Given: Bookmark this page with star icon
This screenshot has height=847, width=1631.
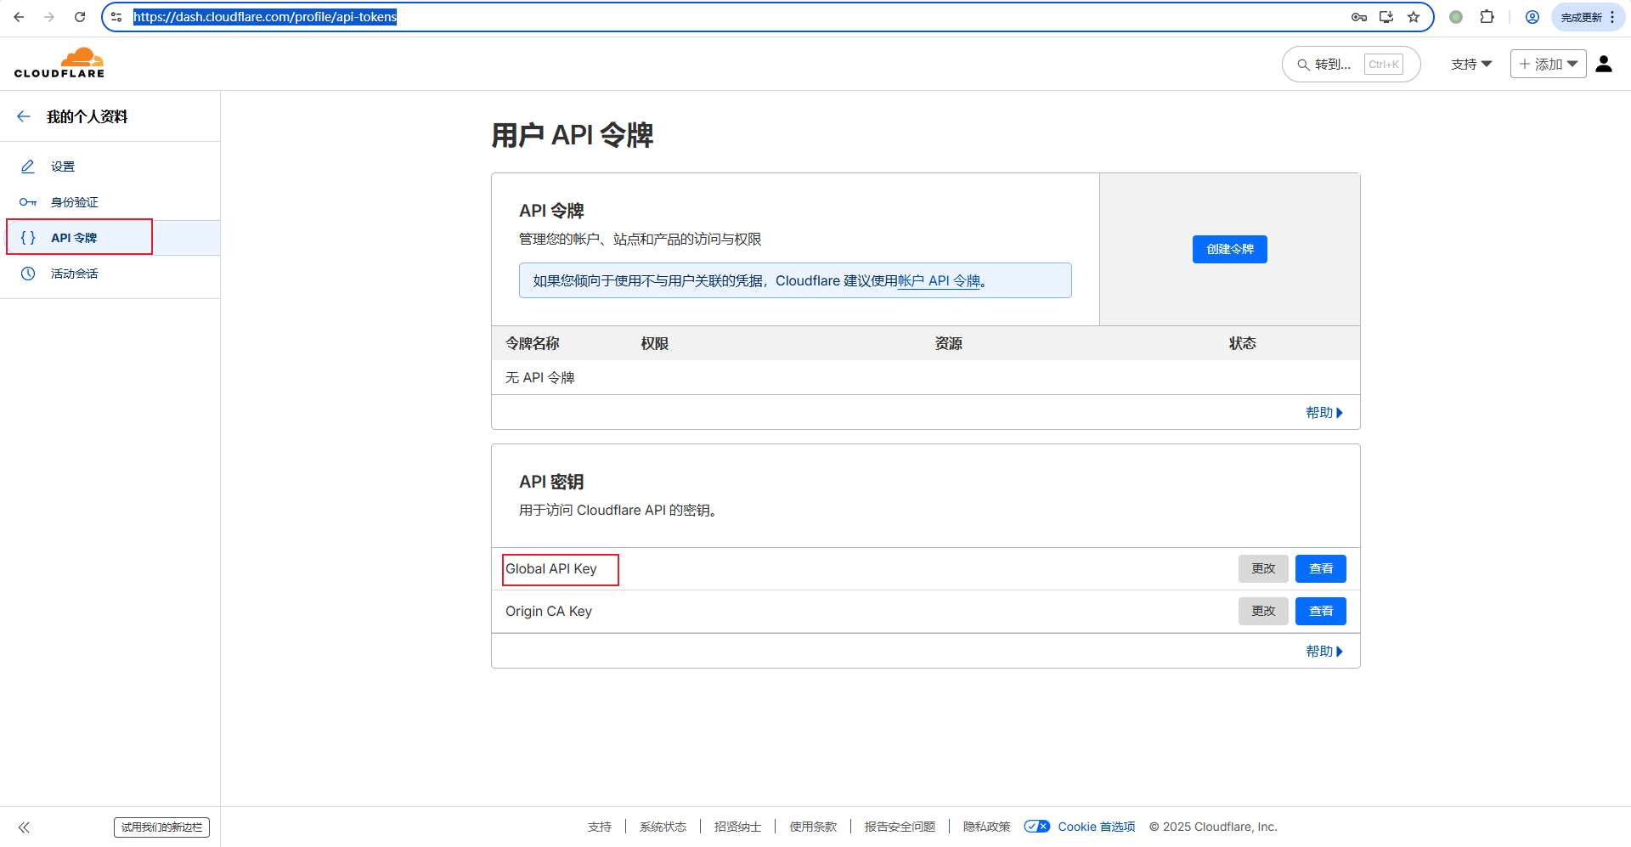Looking at the screenshot, I should coord(1414,17).
